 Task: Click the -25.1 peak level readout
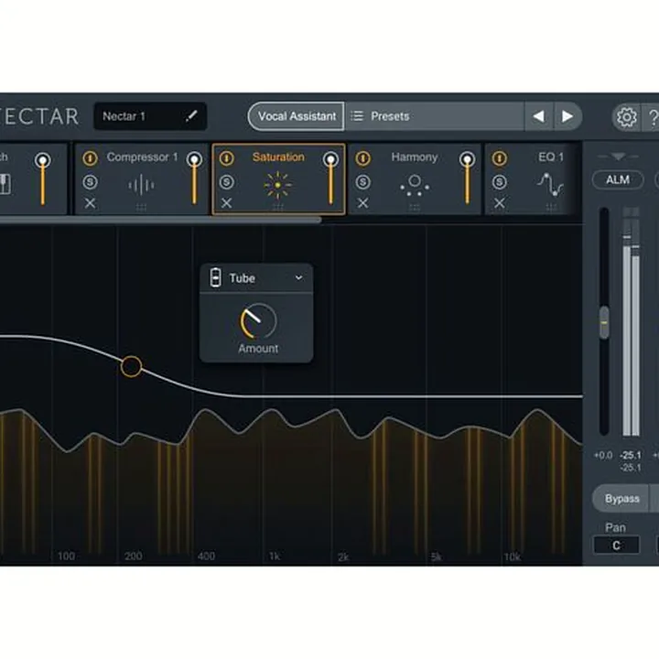[x=631, y=455]
